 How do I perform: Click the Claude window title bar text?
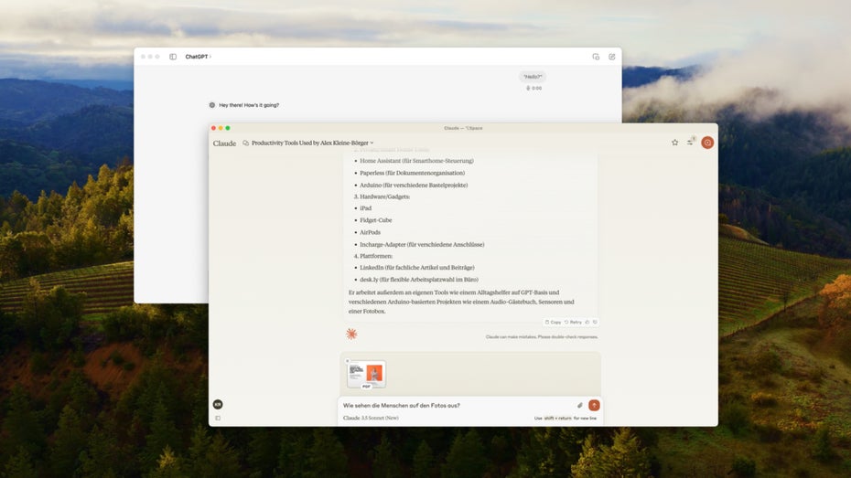pyautogui.click(x=463, y=128)
